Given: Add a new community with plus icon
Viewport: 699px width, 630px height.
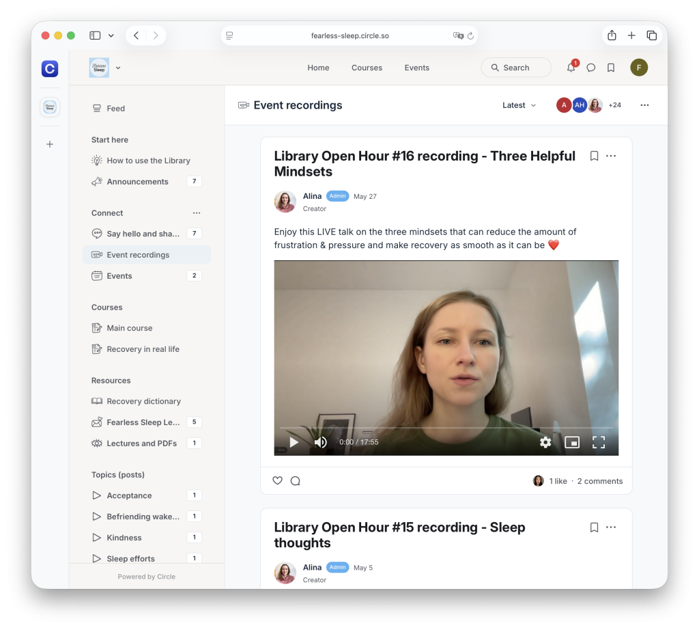Looking at the screenshot, I should click(x=50, y=144).
